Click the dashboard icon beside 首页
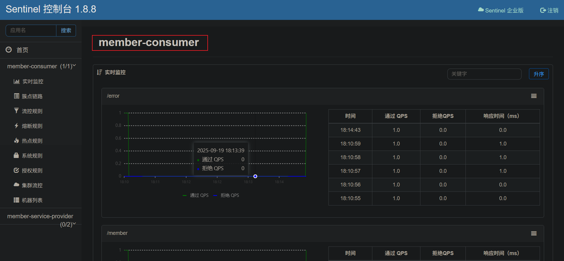Image resolution: width=564 pixels, height=261 pixels. (x=9, y=50)
